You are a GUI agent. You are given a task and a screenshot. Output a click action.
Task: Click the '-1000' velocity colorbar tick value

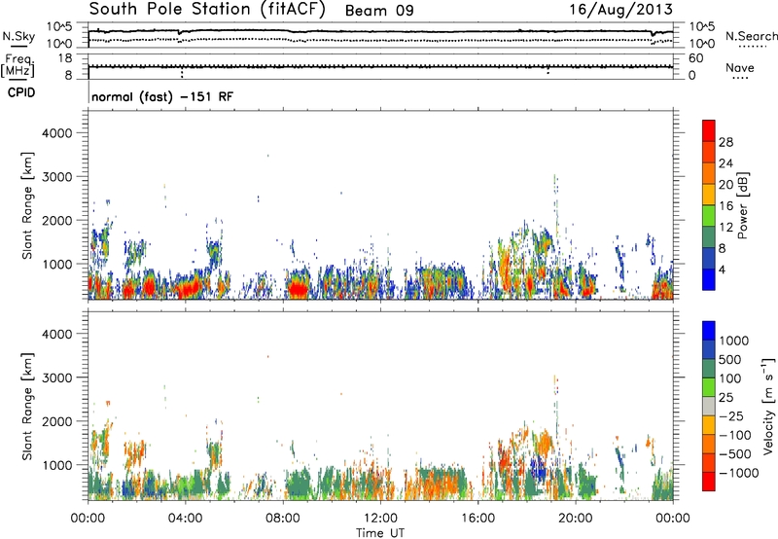tap(738, 473)
